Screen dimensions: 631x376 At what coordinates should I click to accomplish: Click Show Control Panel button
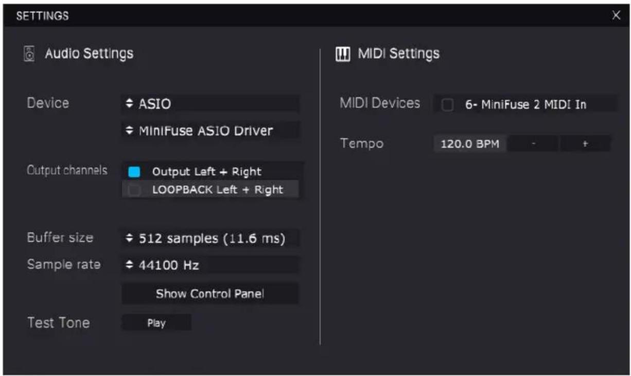coord(210,294)
